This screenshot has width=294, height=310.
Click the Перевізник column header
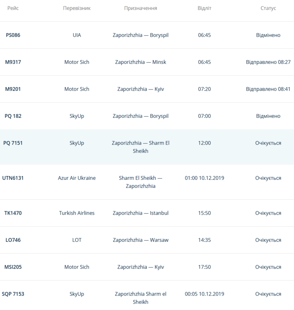(x=77, y=8)
